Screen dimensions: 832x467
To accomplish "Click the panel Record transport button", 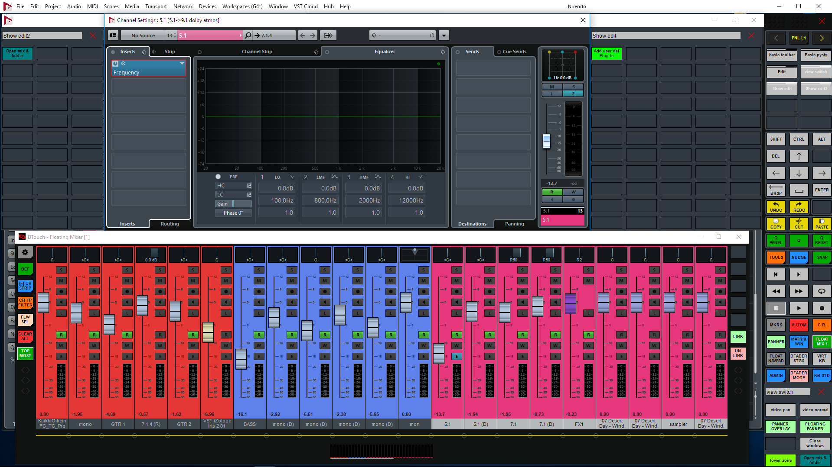I will pyautogui.click(x=822, y=308).
